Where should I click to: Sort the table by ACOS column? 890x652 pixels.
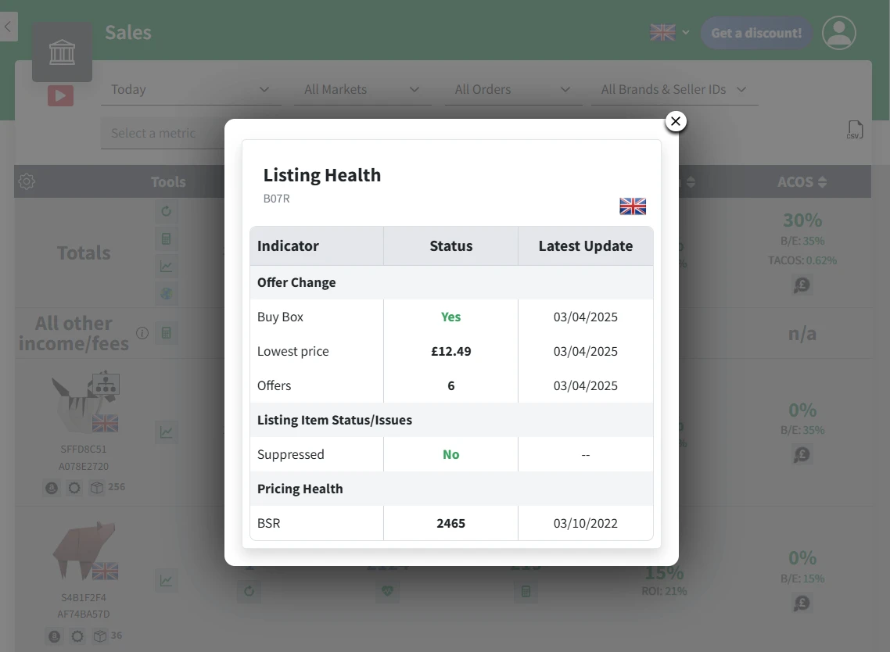802,181
